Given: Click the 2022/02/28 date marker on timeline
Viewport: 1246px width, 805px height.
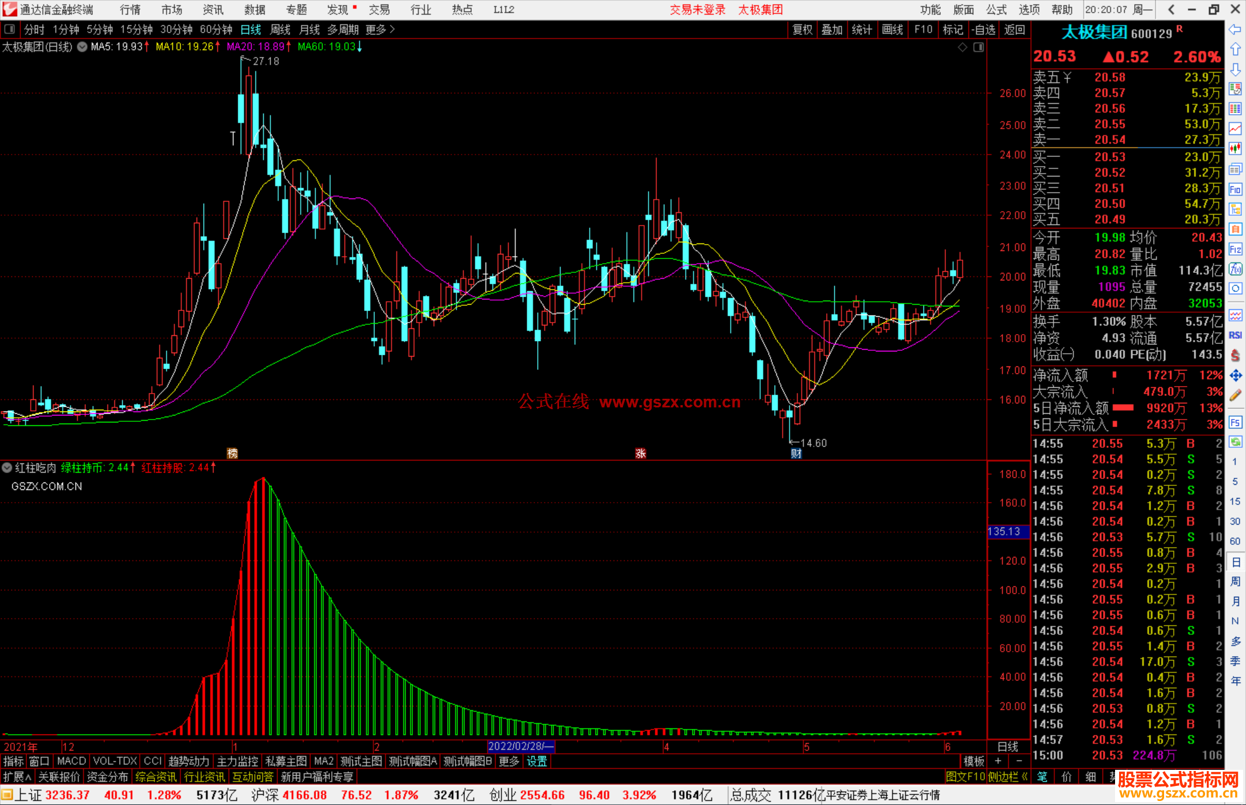Looking at the screenshot, I should (521, 746).
